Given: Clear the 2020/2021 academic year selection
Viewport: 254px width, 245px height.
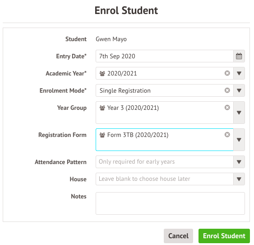Looking at the screenshot, I should point(227,73).
